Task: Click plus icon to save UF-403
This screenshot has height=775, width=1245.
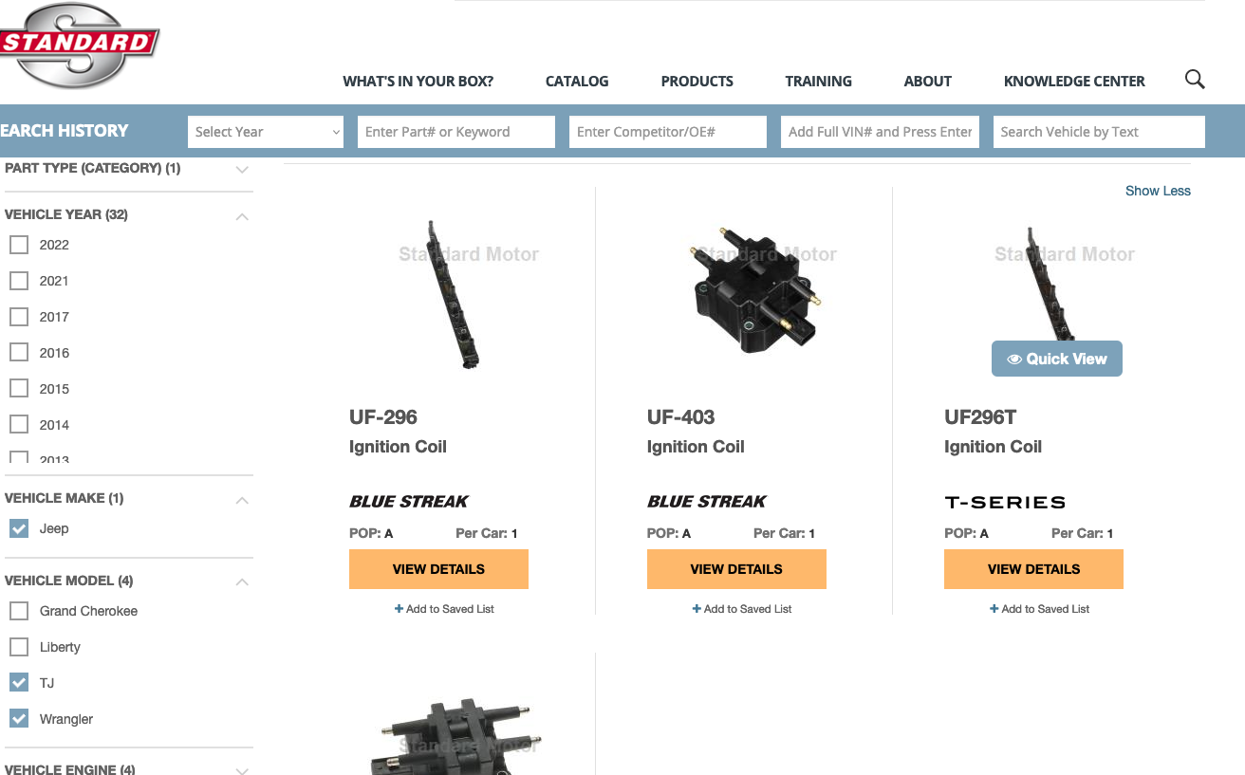Action: [x=697, y=609]
